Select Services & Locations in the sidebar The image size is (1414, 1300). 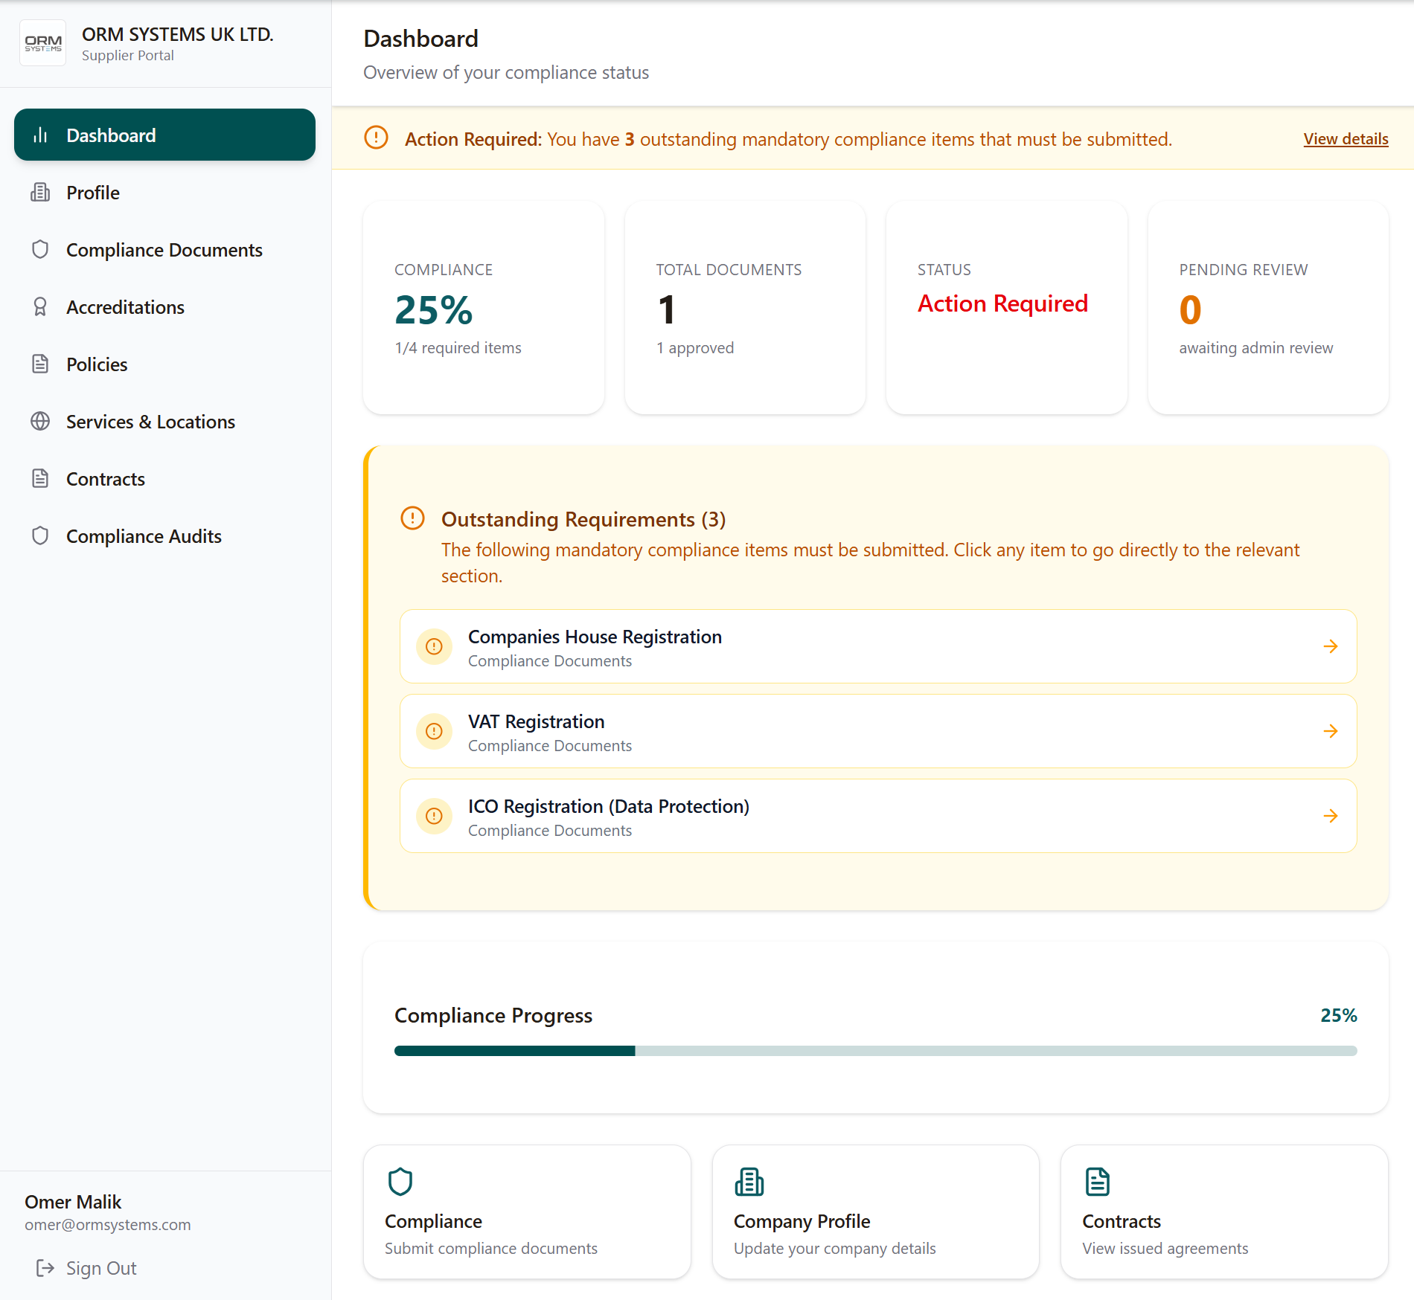(x=164, y=422)
